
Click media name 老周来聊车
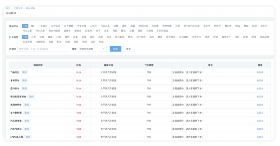pos(16,105)
